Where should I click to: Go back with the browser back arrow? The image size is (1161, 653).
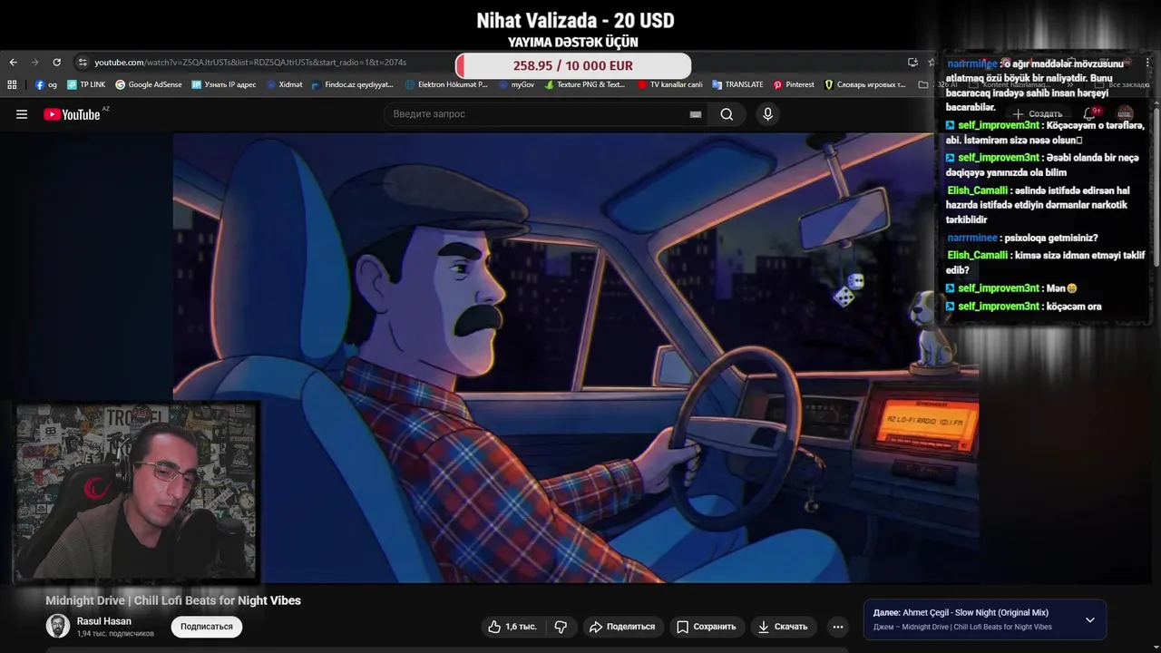pos(13,63)
